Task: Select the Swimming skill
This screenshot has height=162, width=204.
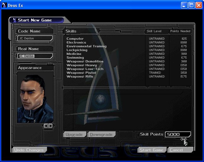Action: pyautogui.click(x=127, y=58)
